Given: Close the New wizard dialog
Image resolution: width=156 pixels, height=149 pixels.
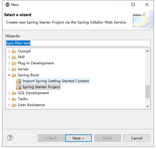Looking at the screenshot, I should pos(147,4).
